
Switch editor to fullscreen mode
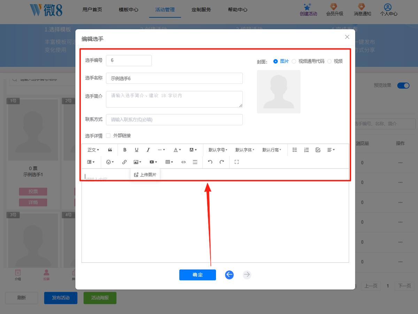(x=237, y=162)
